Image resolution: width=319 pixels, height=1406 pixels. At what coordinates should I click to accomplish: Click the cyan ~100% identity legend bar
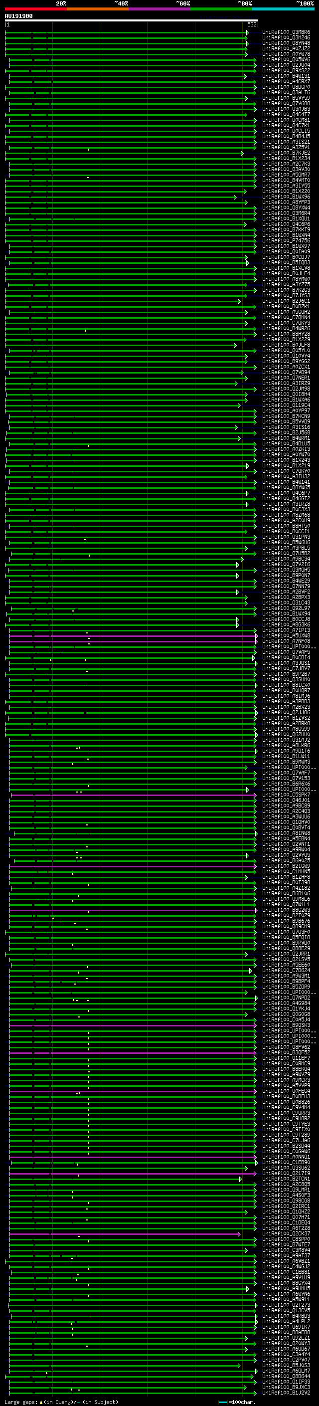pyautogui.click(x=284, y=9)
